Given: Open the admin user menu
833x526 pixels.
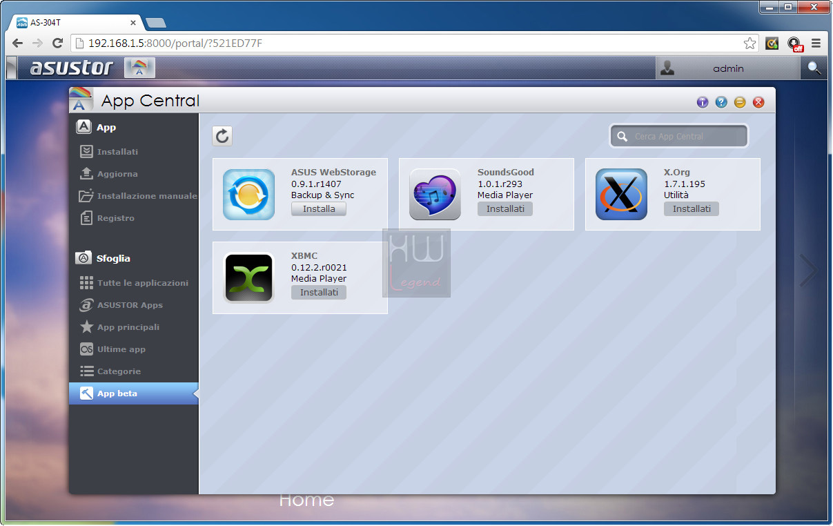Looking at the screenshot, I should (728, 68).
